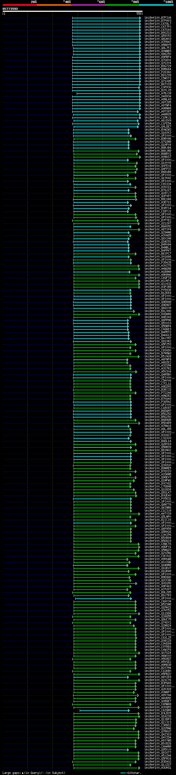This screenshot has height=775, width=176.
Task: Select UniRef100_O21267 hit
Action: tap(158, 224)
